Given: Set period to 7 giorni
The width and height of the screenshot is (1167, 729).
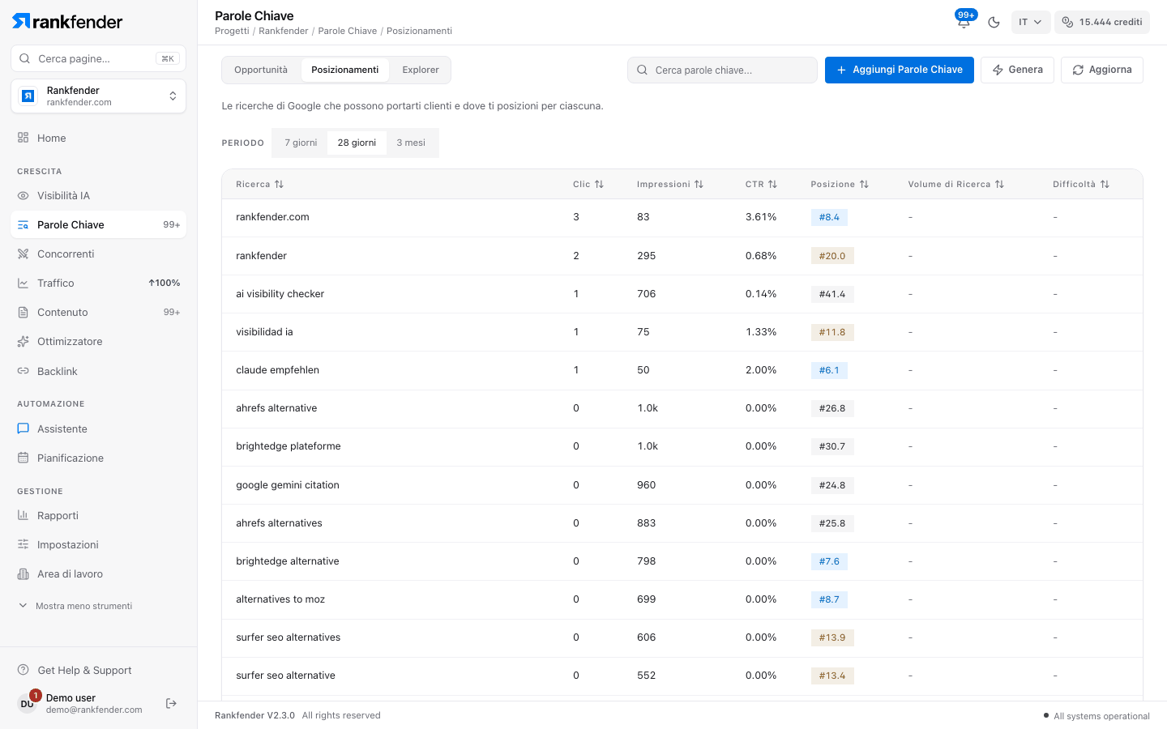Looking at the screenshot, I should (x=301, y=143).
